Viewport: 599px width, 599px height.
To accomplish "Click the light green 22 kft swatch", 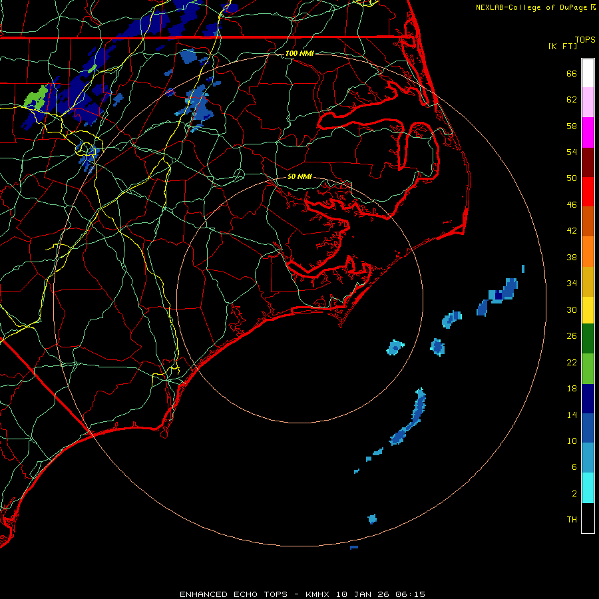I will 588,368.
